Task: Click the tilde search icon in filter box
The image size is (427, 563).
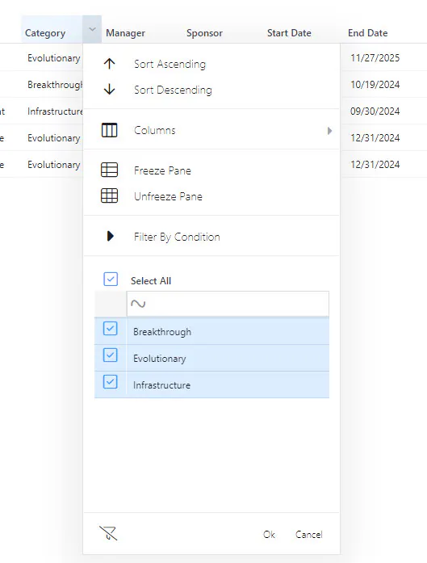Action: (x=138, y=304)
